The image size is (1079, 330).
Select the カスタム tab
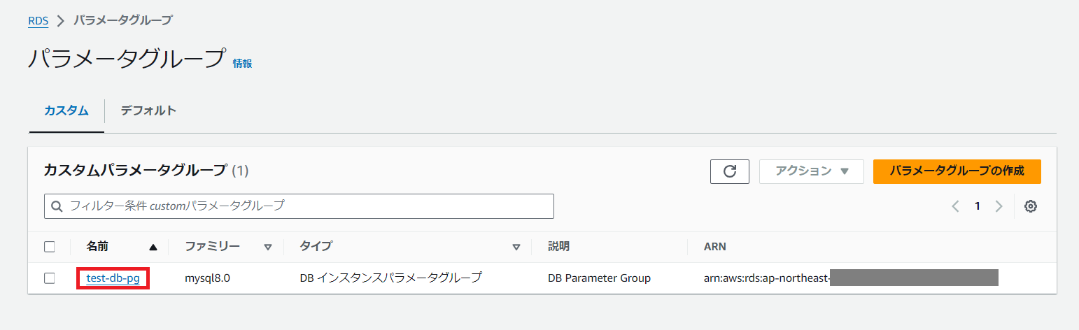click(66, 110)
